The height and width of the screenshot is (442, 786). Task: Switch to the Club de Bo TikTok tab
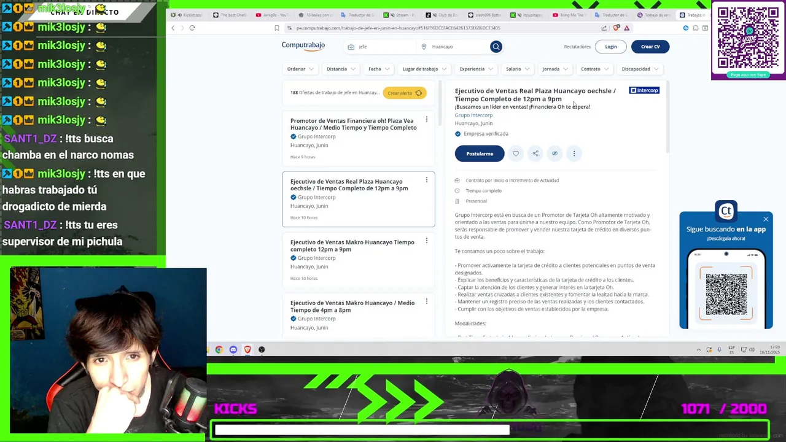(443, 15)
